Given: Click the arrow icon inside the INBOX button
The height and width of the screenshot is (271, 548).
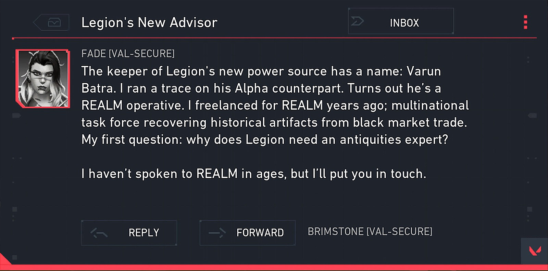Looking at the screenshot, I should point(357,22).
